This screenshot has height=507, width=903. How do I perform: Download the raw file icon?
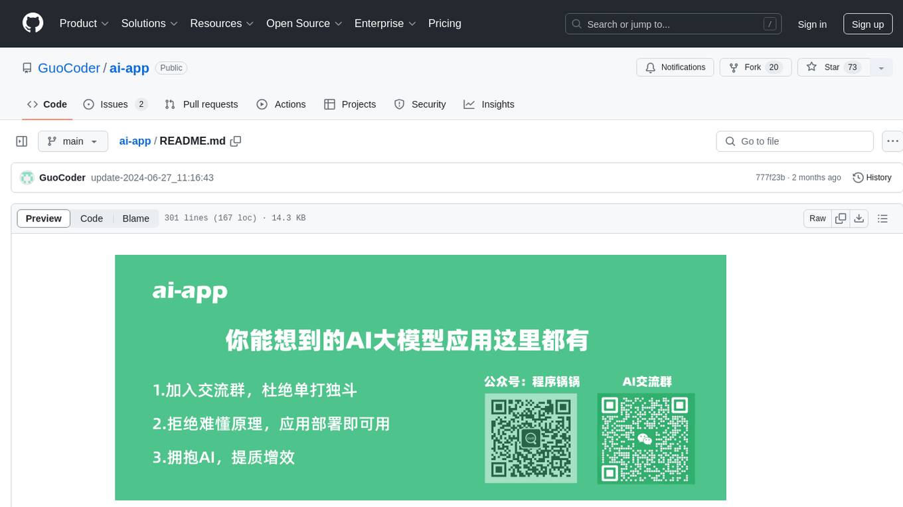click(x=859, y=218)
